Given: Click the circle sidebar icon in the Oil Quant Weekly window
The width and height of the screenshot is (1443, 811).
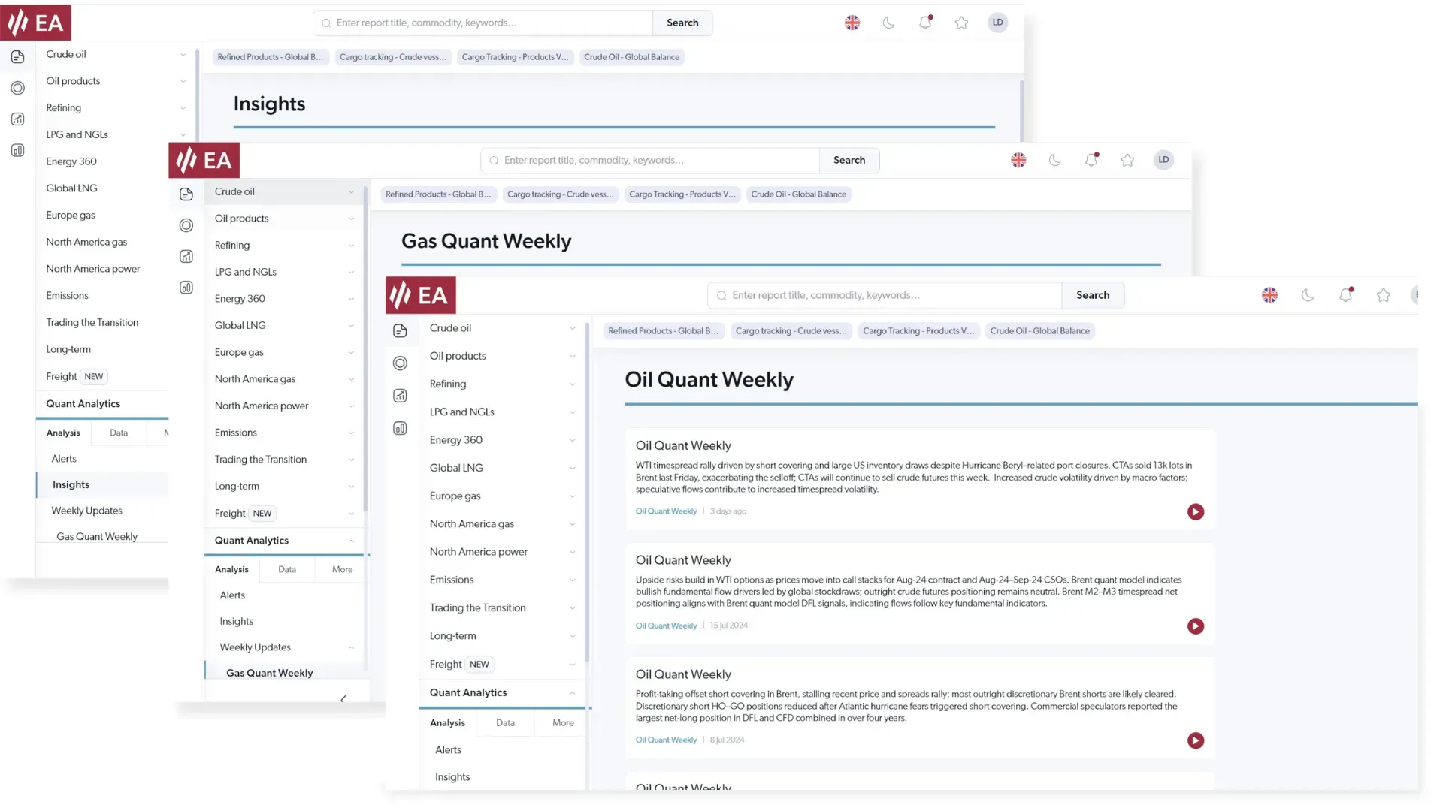Looking at the screenshot, I should [x=400, y=363].
